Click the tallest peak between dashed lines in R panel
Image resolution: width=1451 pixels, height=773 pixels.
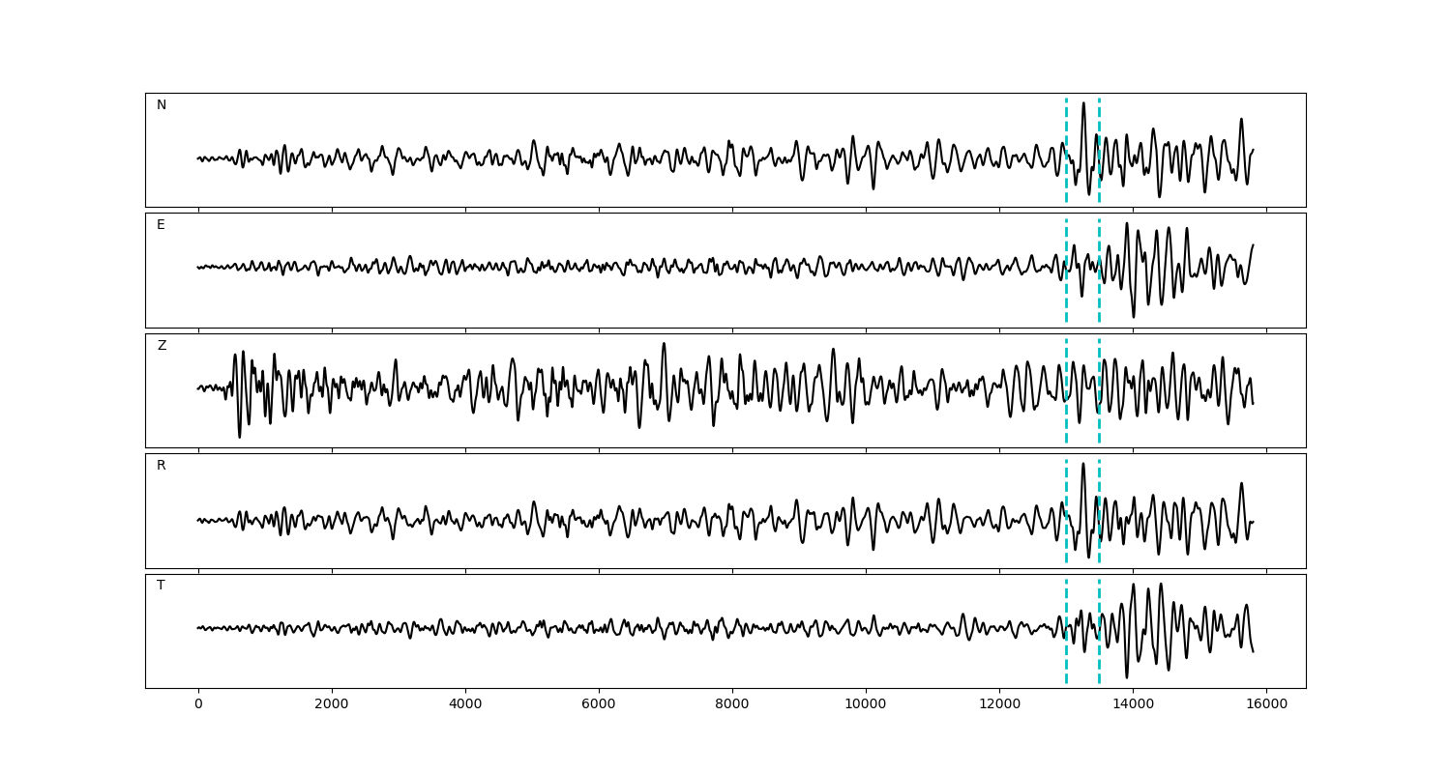tap(1082, 465)
